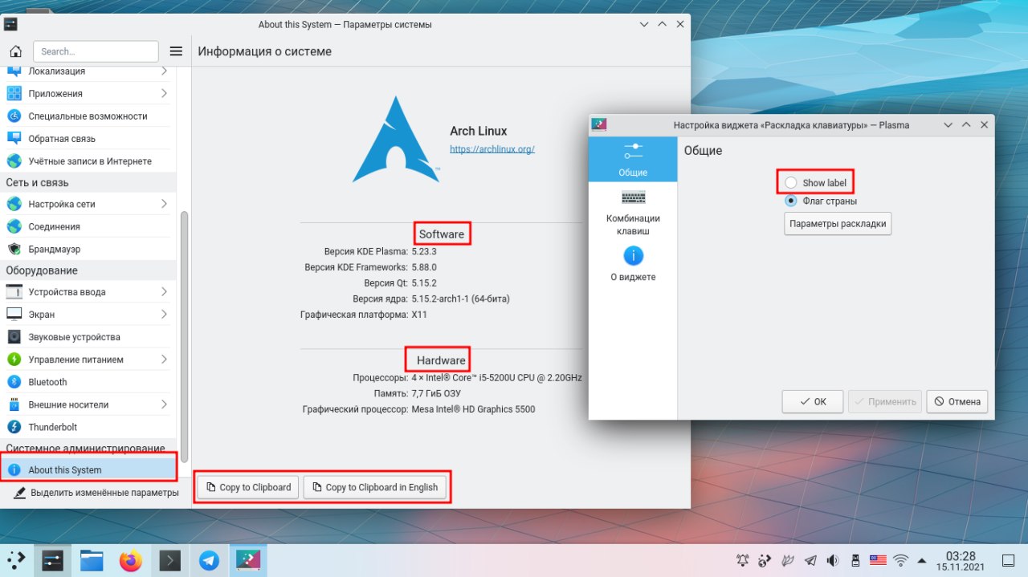The height and width of the screenshot is (577, 1028).
Task: Click the sidebar scrollbar in System Settings
Action: (x=185, y=335)
